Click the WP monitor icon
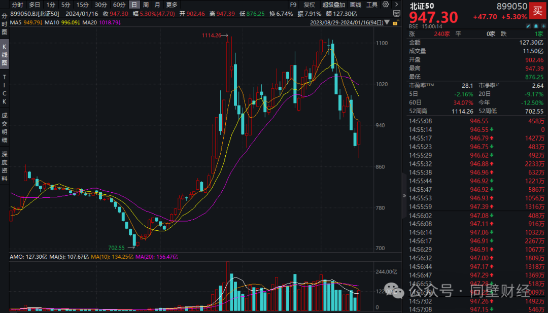The width and height of the screenshot is (548, 313). [x=396, y=14]
